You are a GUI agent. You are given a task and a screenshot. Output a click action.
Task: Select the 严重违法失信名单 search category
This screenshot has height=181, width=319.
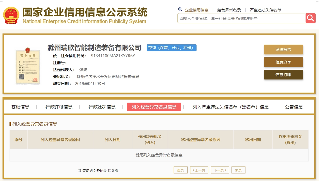click(x=266, y=10)
